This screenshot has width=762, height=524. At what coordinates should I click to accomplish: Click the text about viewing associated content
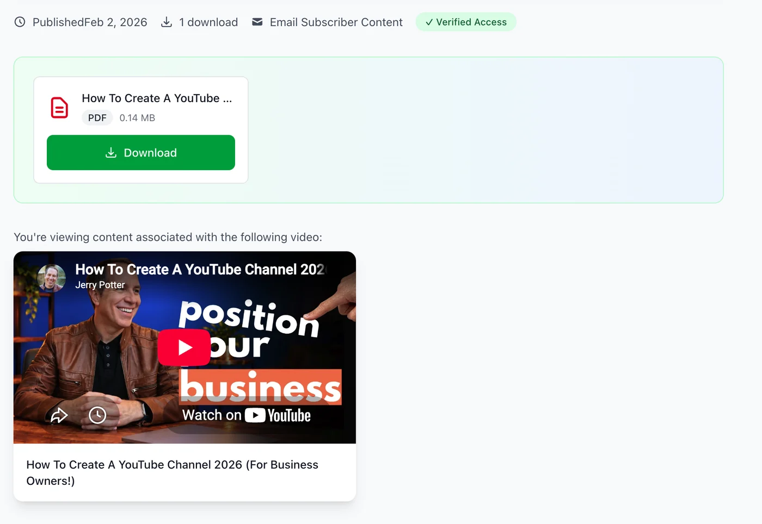[x=168, y=237]
